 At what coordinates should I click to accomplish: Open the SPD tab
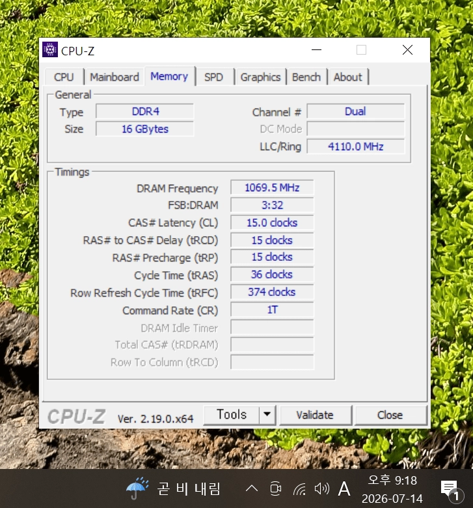[213, 77]
